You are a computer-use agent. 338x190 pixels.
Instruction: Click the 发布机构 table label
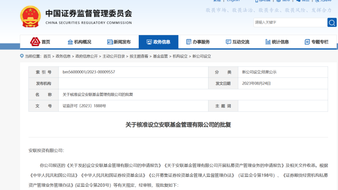tap(44, 84)
